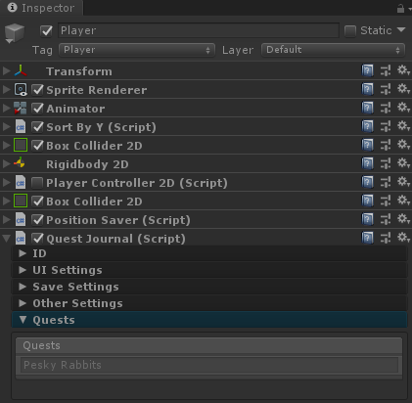Screen dimensions: 412x403
Task: Select the Pesky Rabbits quest entry
Action: [209, 365]
